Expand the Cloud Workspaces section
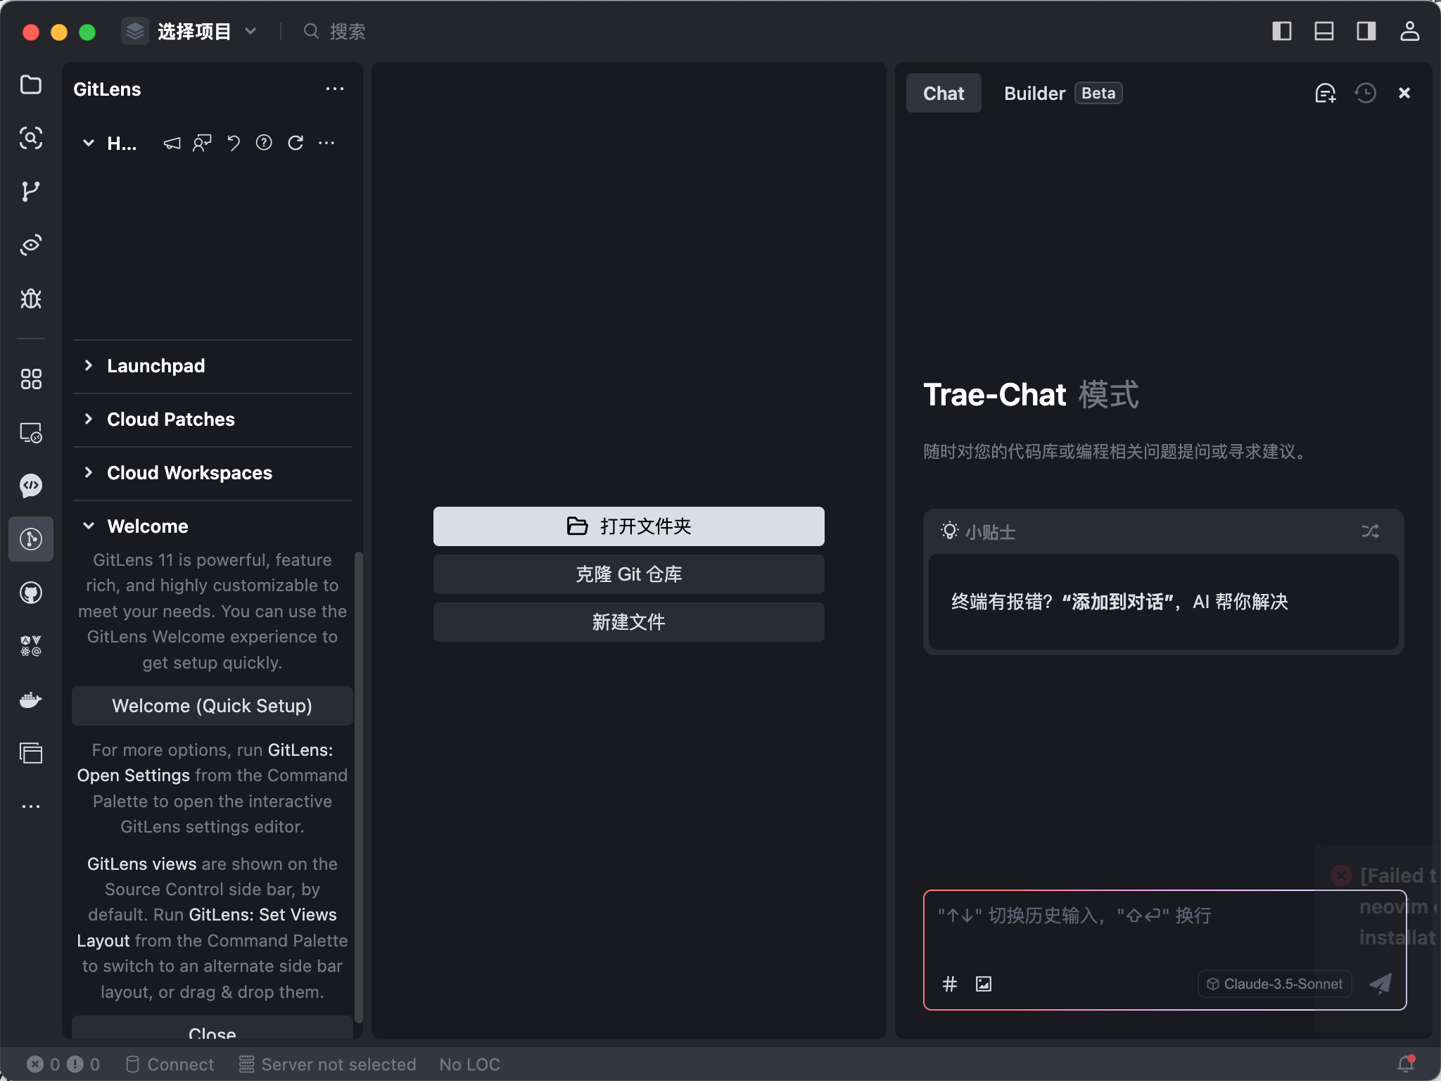 189,473
